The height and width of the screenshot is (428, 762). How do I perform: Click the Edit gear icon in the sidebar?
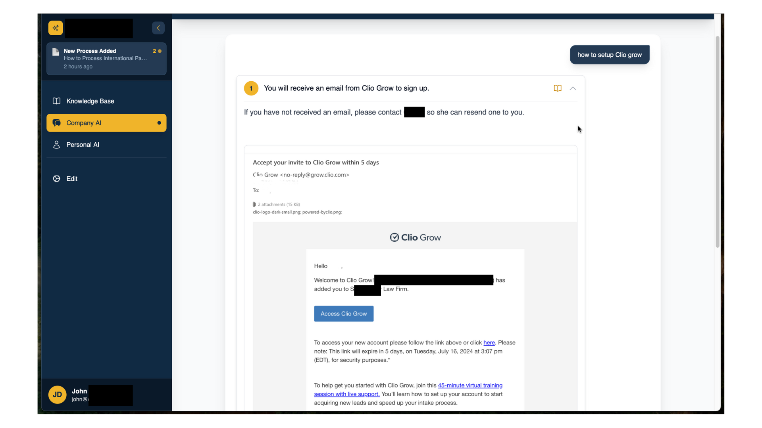point(56,179)
